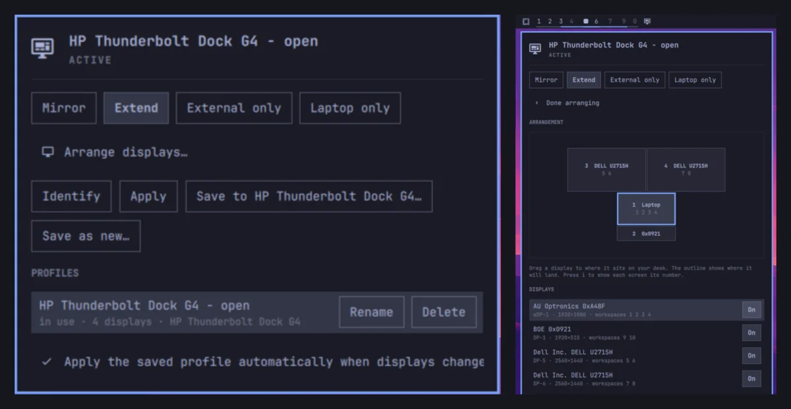Switch to workspace 6 in the top bar
Screen dimensions: 791x409
[x=596, y=21]
